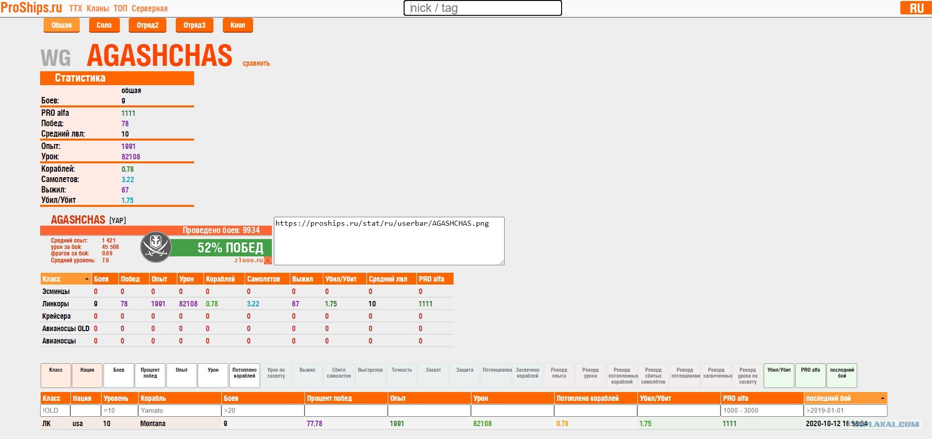Screen dimensions: 932x439
Task: Toggle the последний бой column button
Action: click(842, 376)
